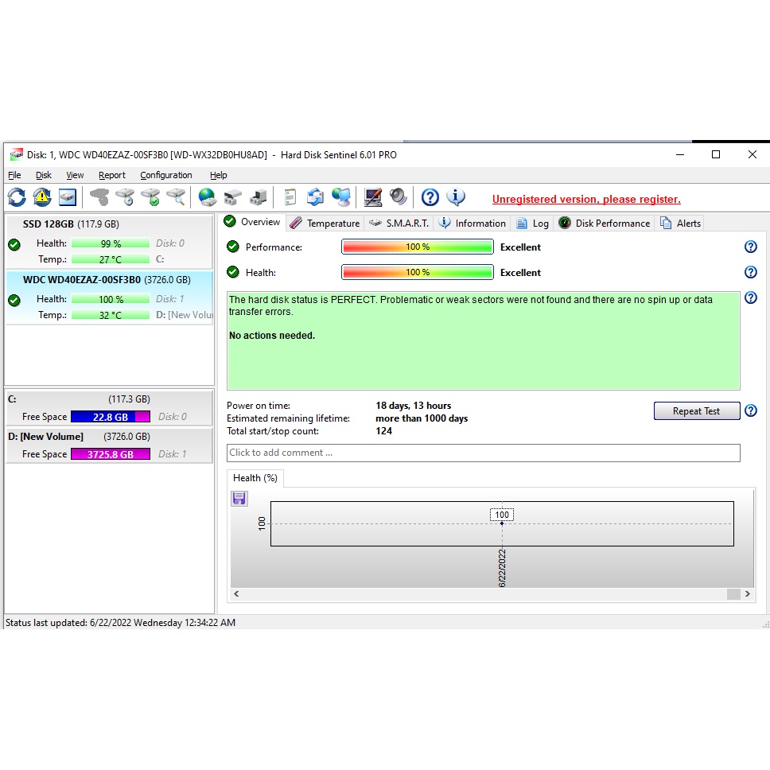
Task: Click the comment input field
Action: click(x=483, y=453)
